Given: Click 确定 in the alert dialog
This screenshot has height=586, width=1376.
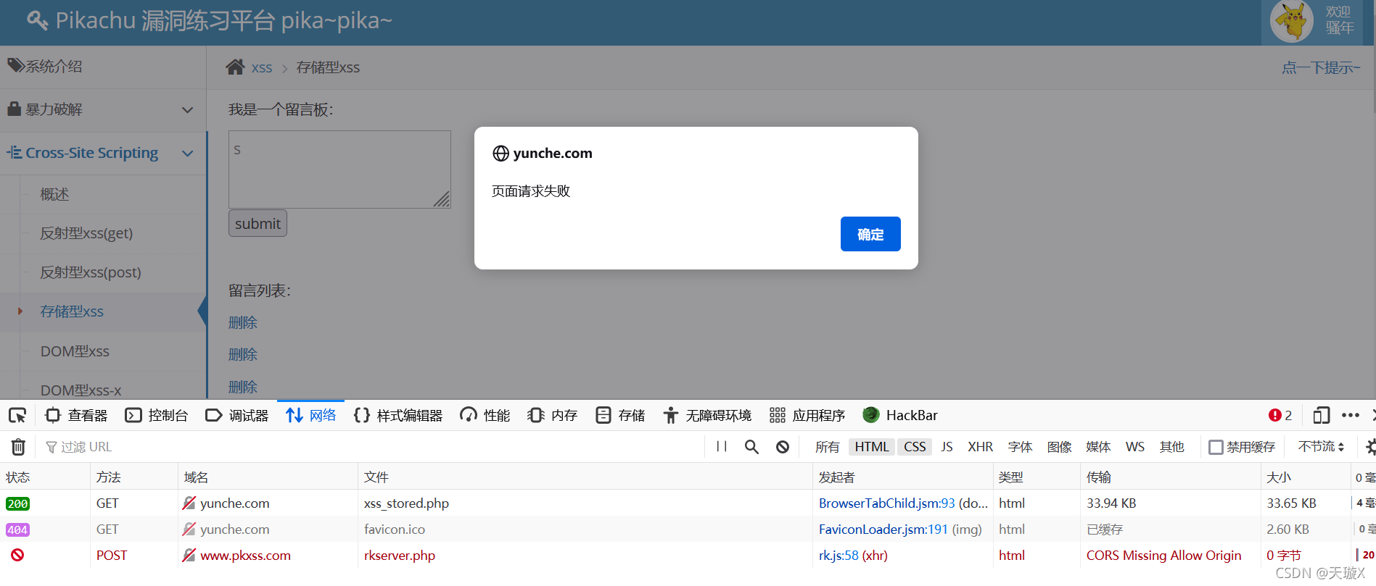Looking at the screenshot, I should click(870, 234).
